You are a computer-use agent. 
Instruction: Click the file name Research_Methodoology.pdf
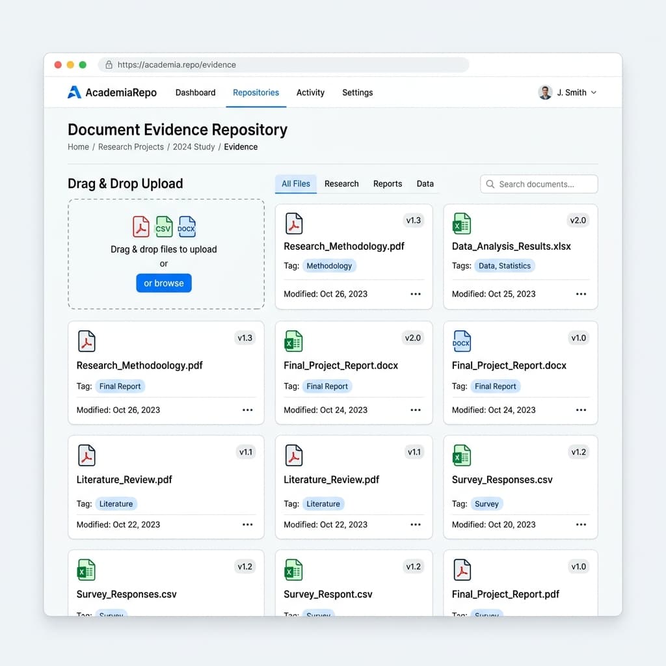(x=140, y=366)
